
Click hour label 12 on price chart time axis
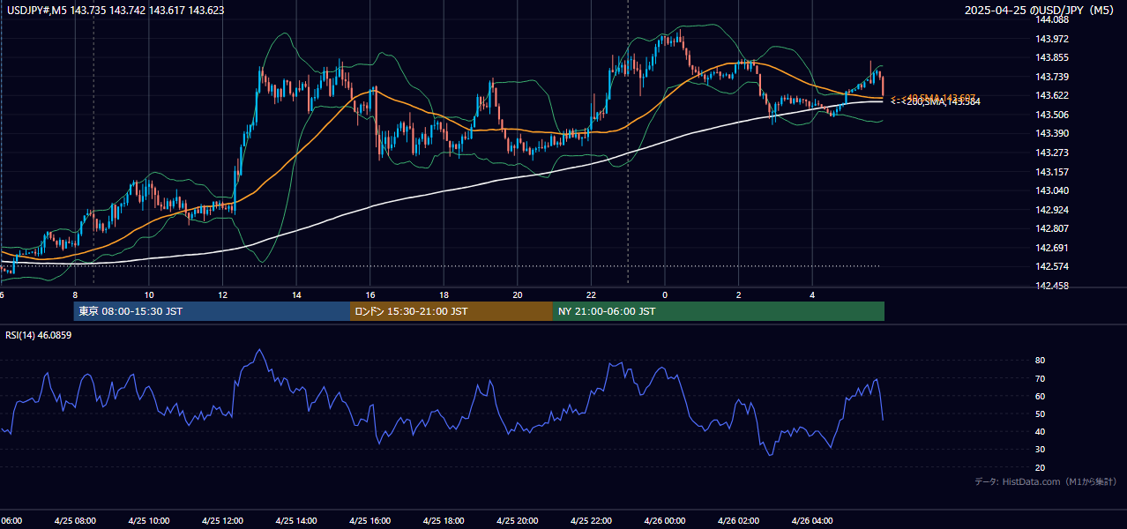click(222, 294)
